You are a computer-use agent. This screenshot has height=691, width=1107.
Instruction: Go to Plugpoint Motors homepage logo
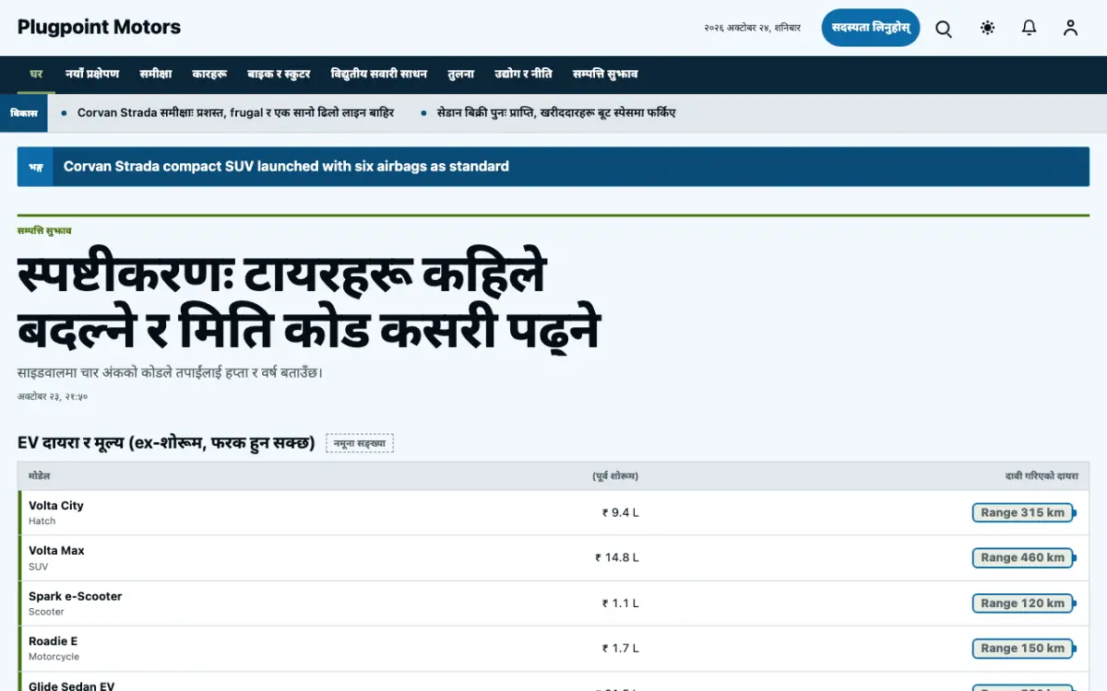tap(99, 28)
